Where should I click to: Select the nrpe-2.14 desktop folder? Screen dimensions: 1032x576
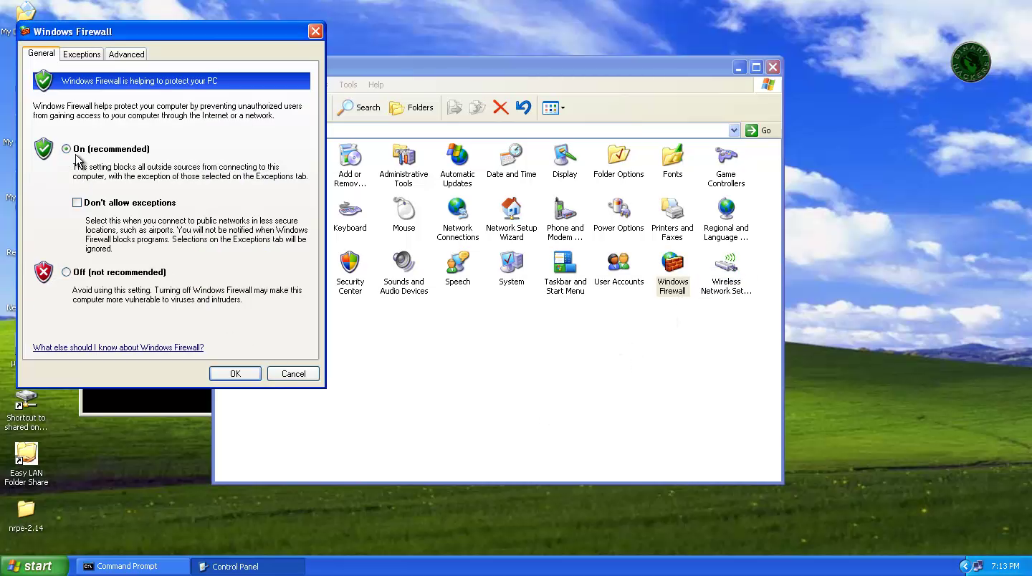tap(26, 516)
